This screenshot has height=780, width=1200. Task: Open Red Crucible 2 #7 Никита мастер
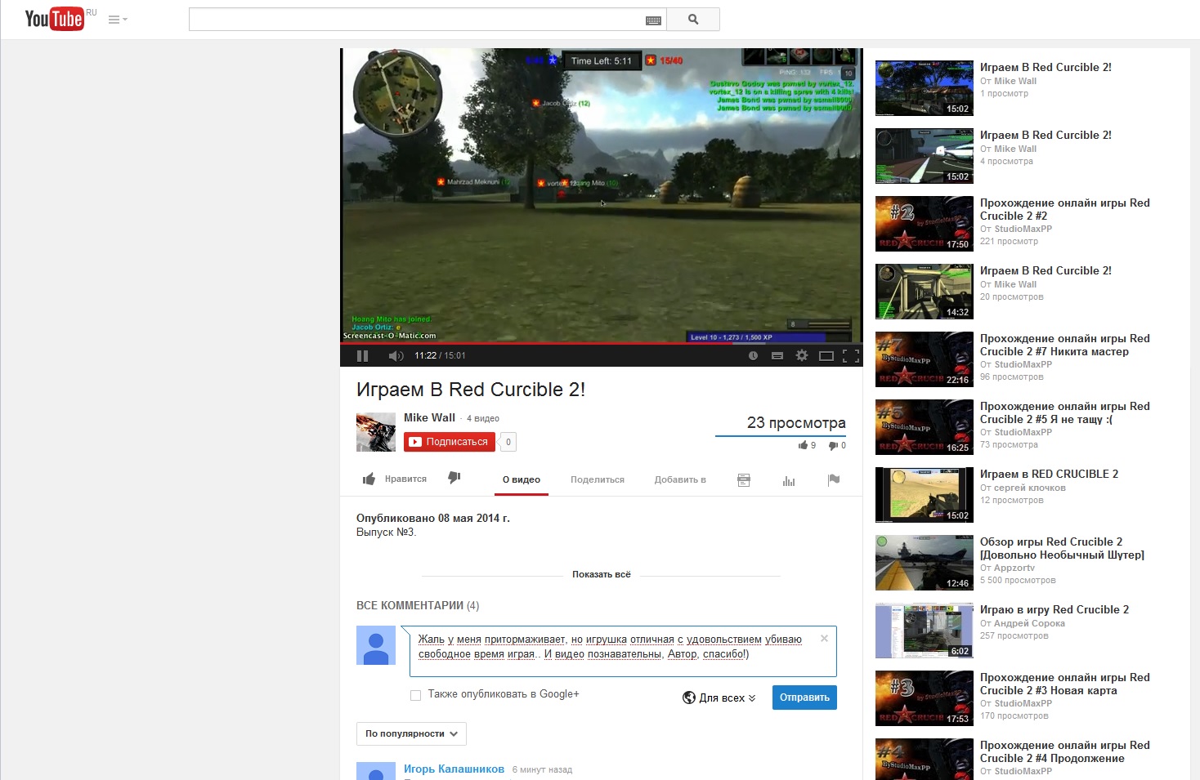coord(1064,345)
